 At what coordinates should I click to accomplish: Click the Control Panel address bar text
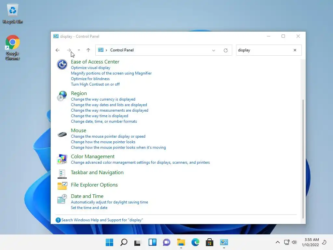[x=122, y=50]
